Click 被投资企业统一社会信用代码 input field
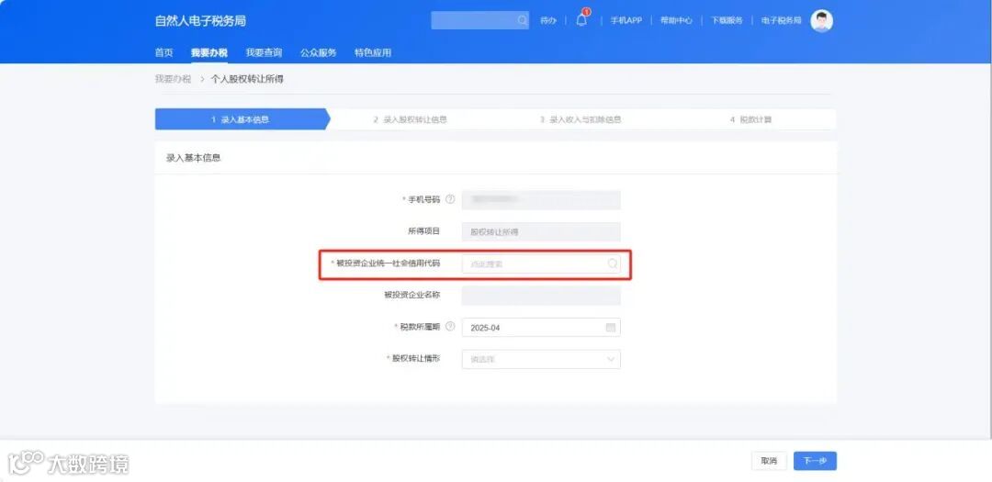The height and width of the screenshot is (482, 992). coord(541,263)
